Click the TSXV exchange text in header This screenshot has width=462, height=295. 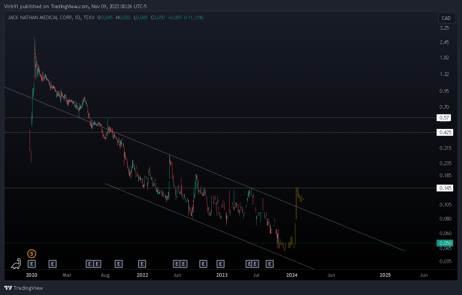tap(89, 18)
